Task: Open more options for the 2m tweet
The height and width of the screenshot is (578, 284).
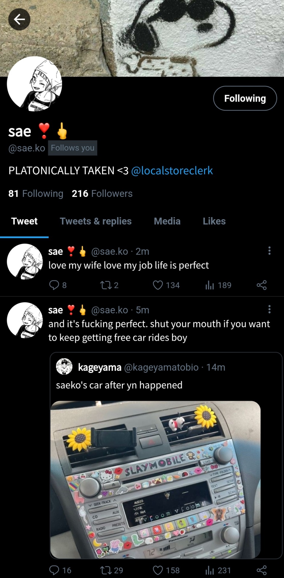Action: click(269, 250)
